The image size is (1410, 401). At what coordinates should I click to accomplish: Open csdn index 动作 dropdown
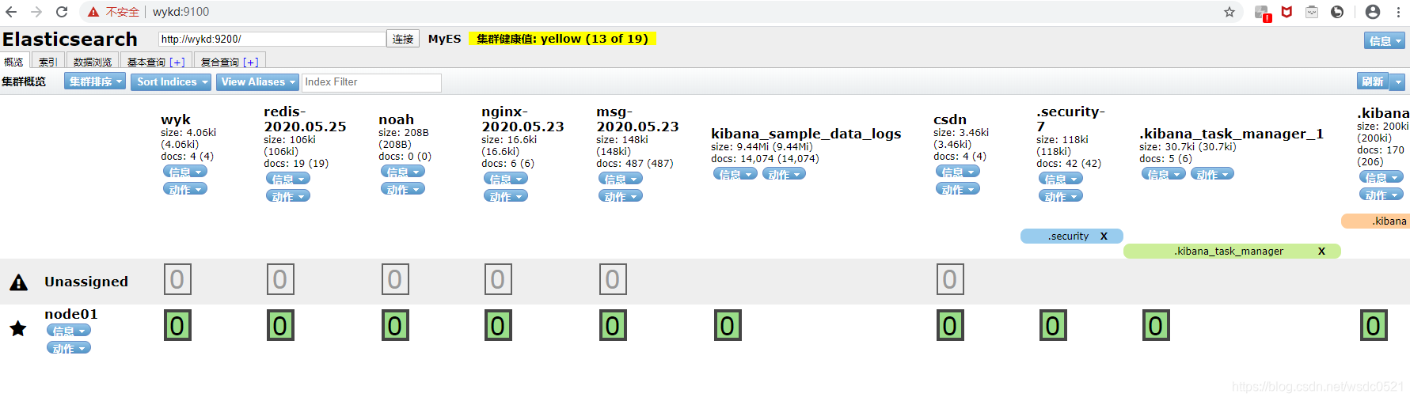pos(958,189)
